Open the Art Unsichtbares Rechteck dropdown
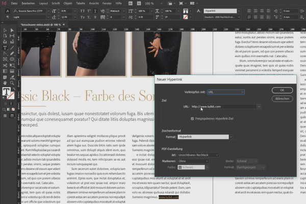The width and height of the screenshot is (306, 204). point(198,155)
